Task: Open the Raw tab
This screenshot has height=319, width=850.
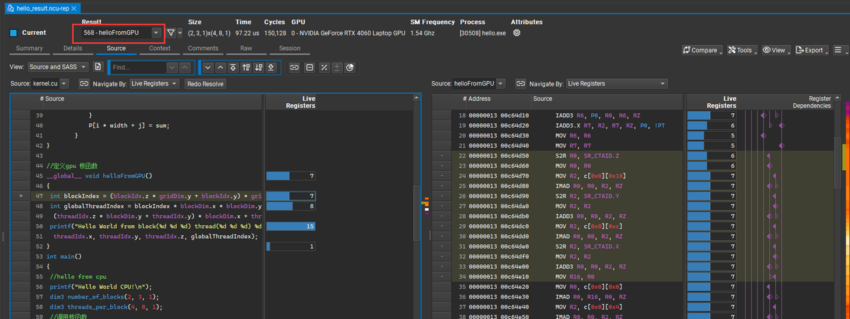Action: (x=246, y=48)
